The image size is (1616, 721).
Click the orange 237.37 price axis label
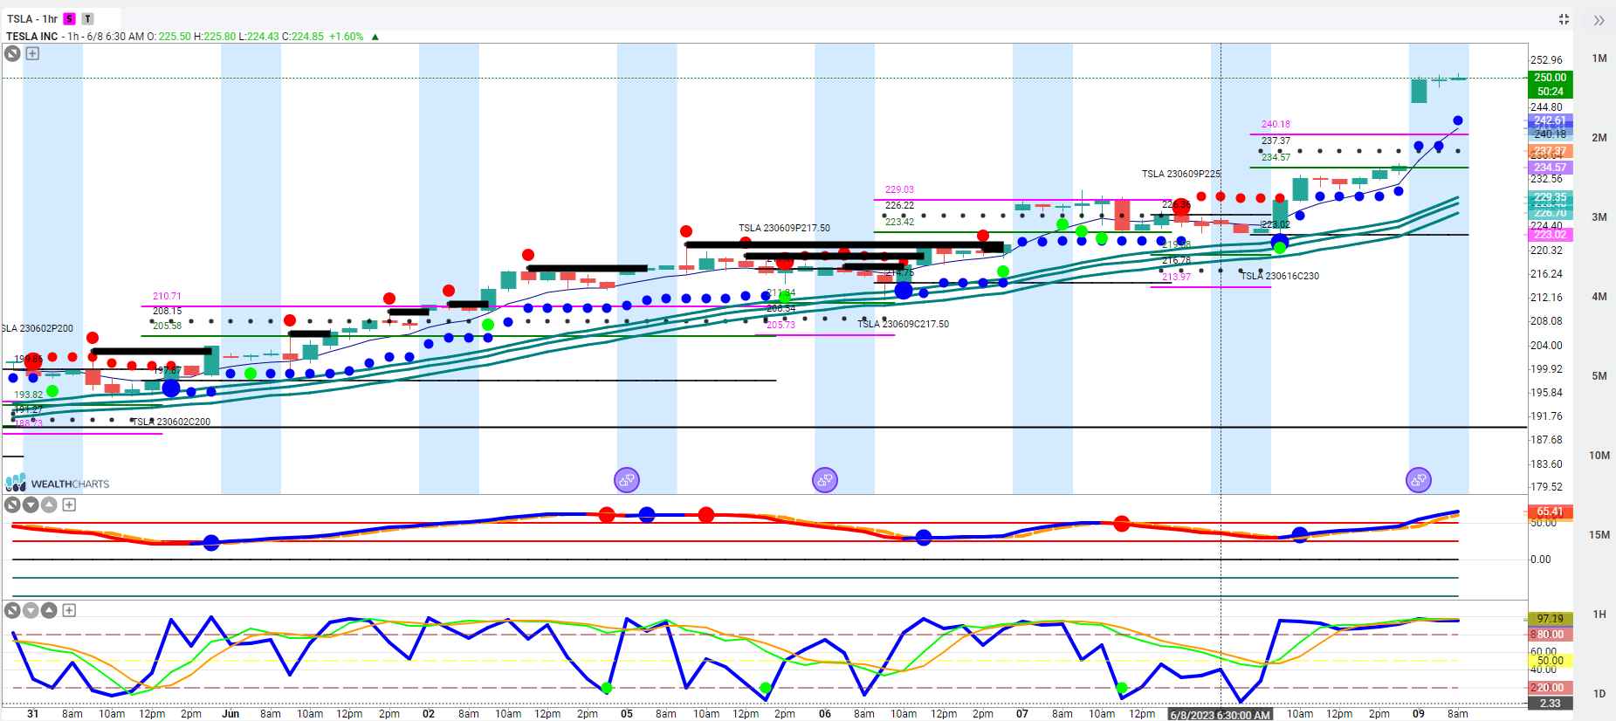(1550, 151)
